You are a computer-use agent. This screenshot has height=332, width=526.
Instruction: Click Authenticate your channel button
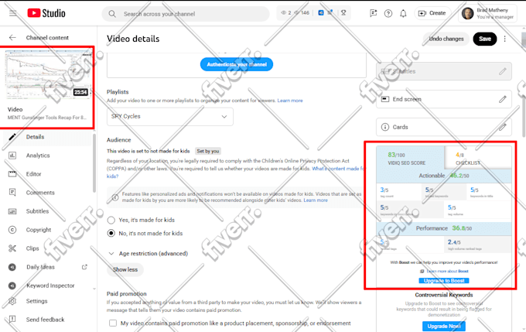coord(237,64)
